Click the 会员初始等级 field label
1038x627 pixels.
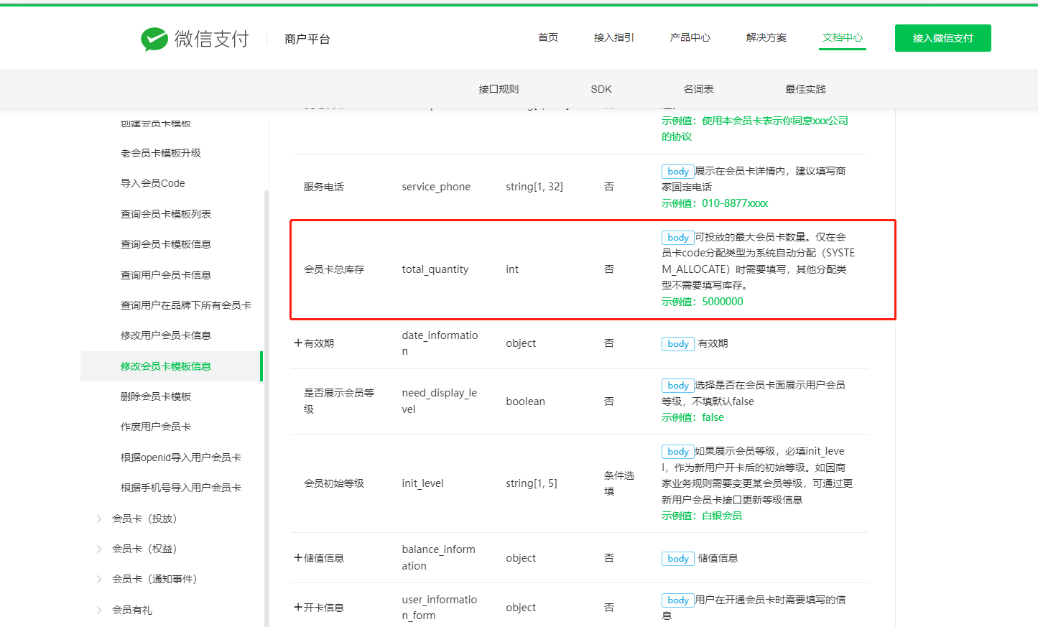pyautogui.click(x=334, y=483)
